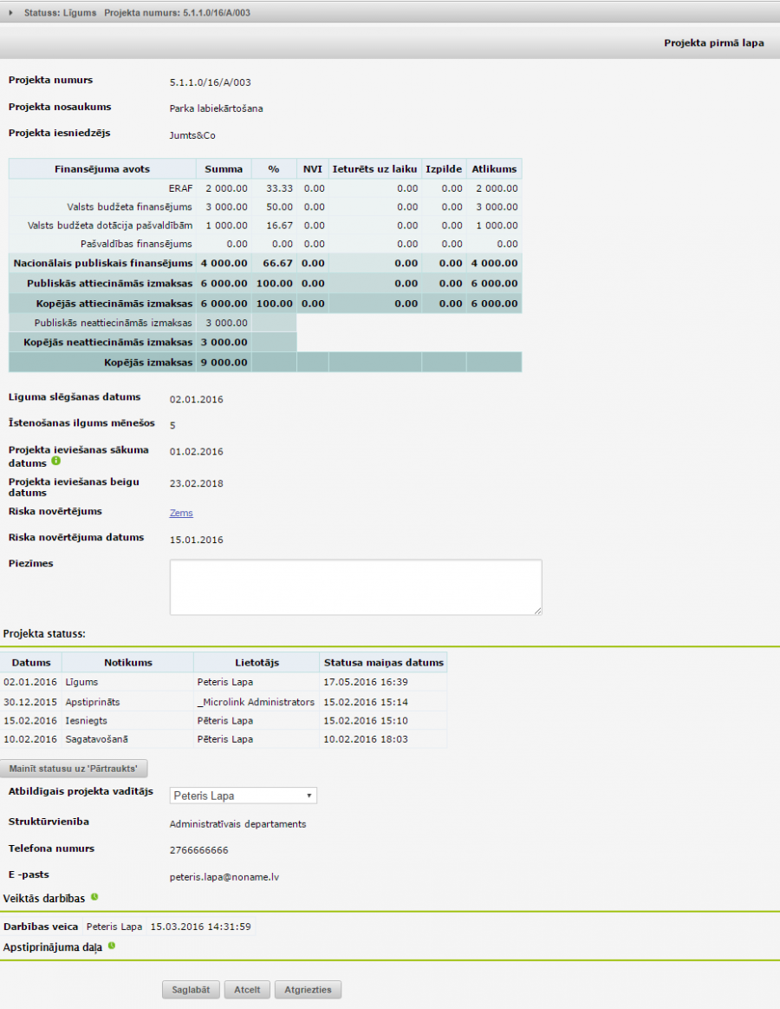Select the Projekta pirmā lapa section title
Image resolution: width=780 pixels, height=1009 pixels.
point(713,43)
